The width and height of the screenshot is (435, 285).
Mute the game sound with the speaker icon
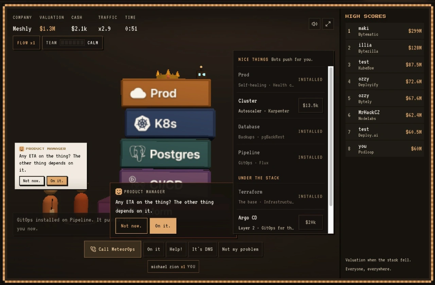[314, 24]
